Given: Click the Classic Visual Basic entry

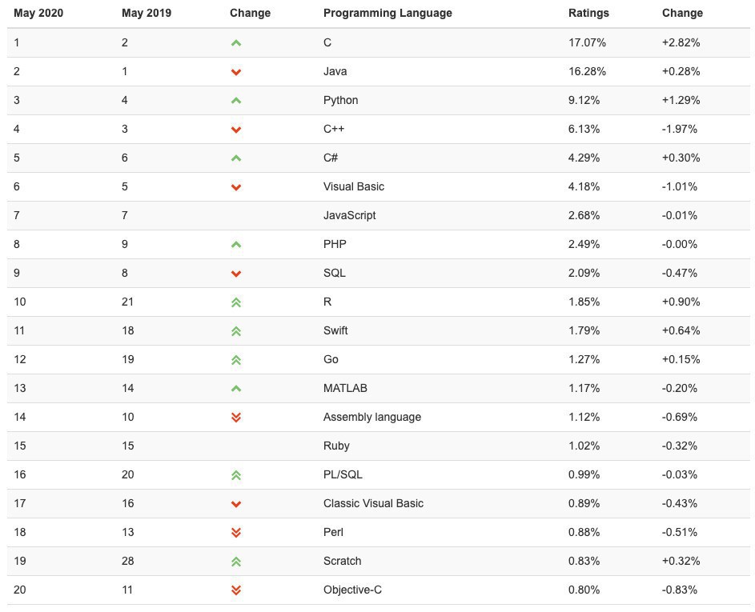Looking at the screenshot, I should tap(373, 503).
